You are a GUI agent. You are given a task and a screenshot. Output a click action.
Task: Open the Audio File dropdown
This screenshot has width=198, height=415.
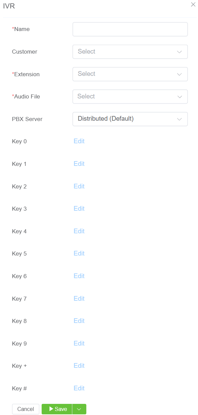[x=130, y=96]
